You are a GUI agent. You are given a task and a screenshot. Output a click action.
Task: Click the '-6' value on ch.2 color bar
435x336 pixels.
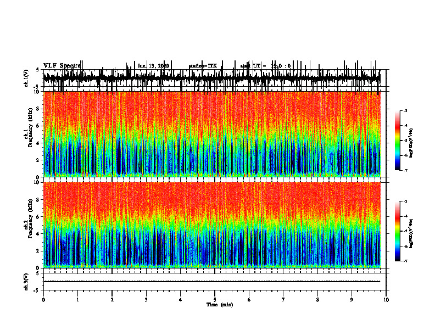(405, 246)
